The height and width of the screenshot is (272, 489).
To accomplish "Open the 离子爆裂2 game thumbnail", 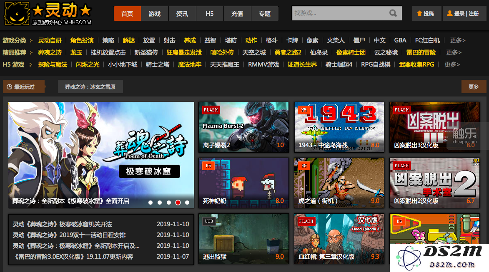I will [243, 127].
